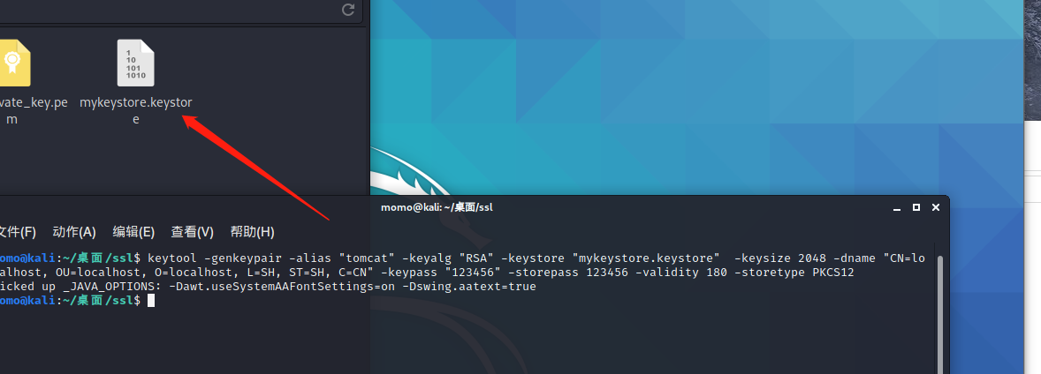Click the terminal title momo@kali:~/桌面/ssl

(437, 207)
